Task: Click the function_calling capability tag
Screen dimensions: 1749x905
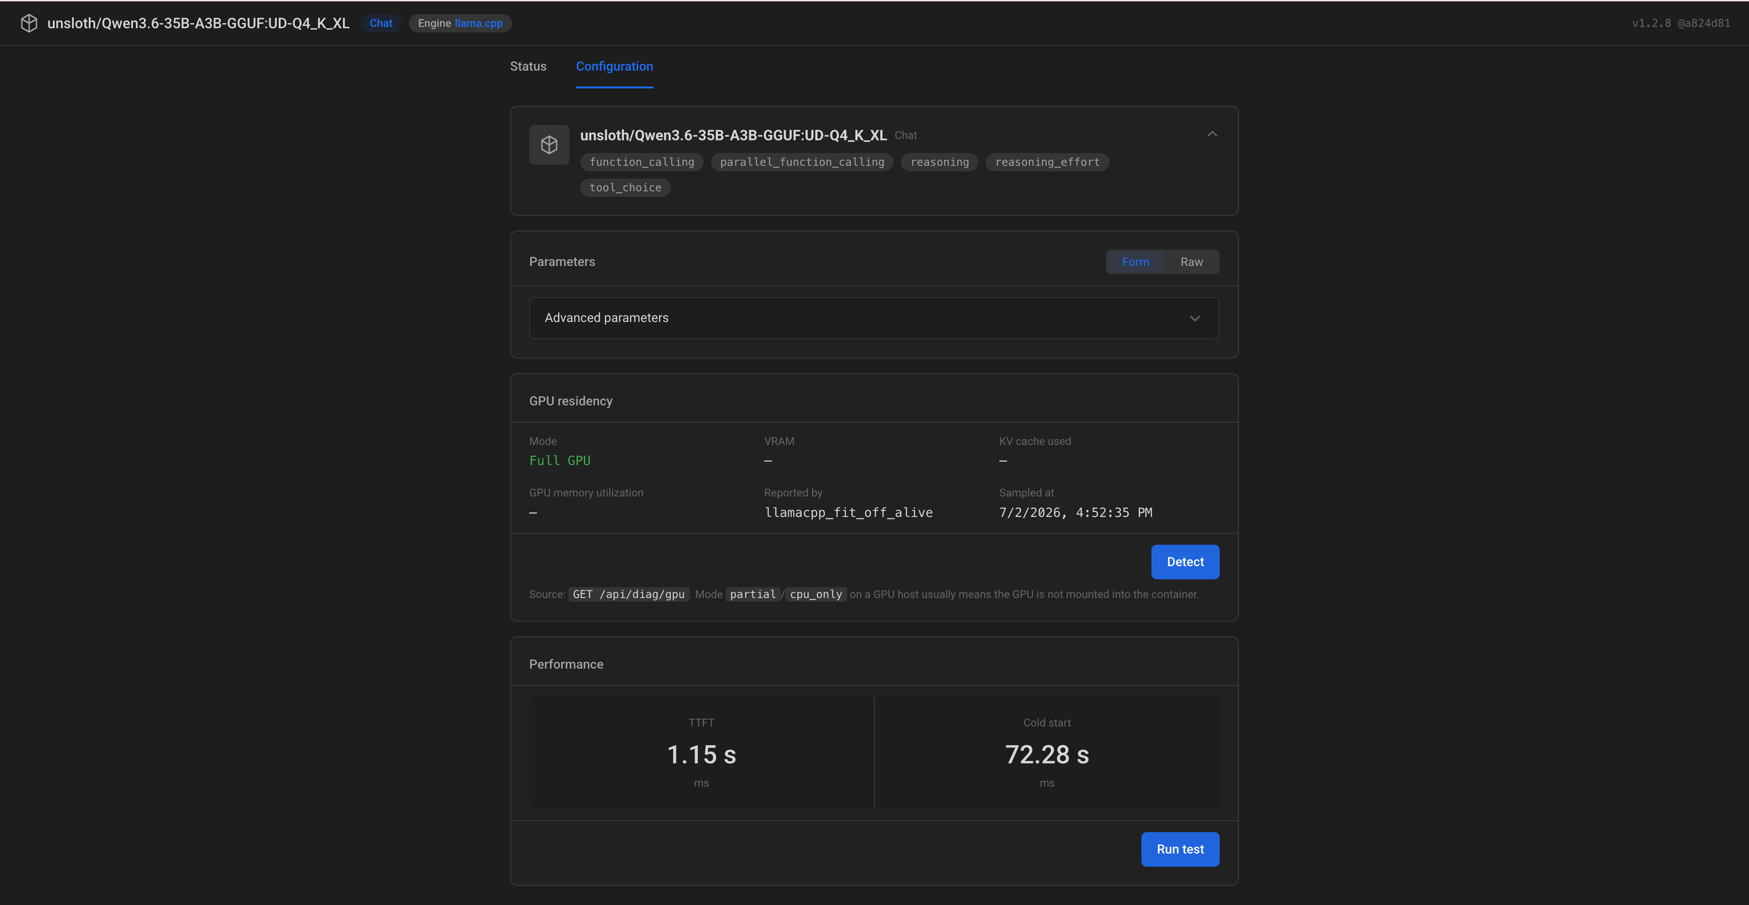Action: coord(642,162)
